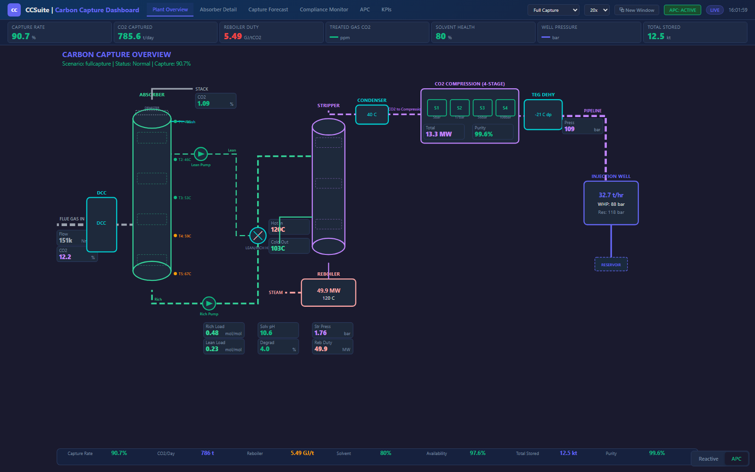This screenshot has height=472, width=755.
Task: Toggle the APC: ACTIVE status badge
Action: point(682,9)
